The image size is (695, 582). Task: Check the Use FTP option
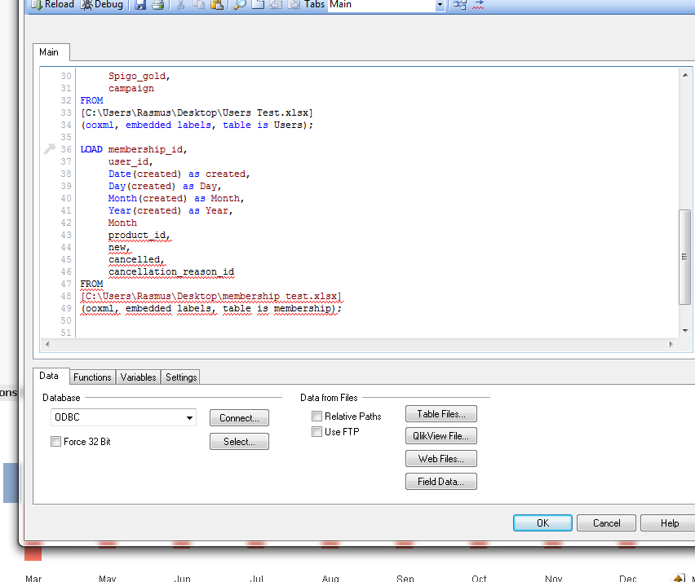pos(317,432)
